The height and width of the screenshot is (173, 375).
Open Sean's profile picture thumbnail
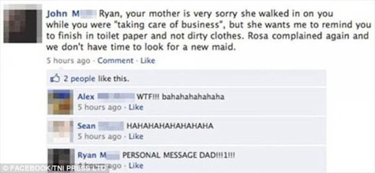[x=61, y=131]
